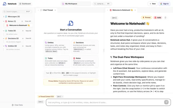The height and width of the screenshot is (108, 173).
Task: Click the 'No active todos' text
Action: click(12, 34)
